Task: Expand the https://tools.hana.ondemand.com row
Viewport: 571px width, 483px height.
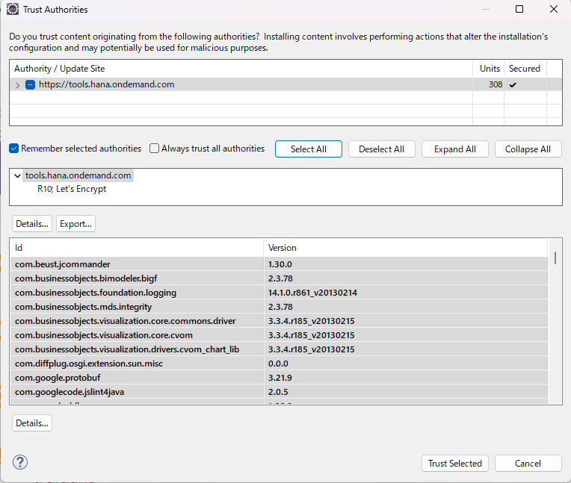Action: [x=17, y=85]
